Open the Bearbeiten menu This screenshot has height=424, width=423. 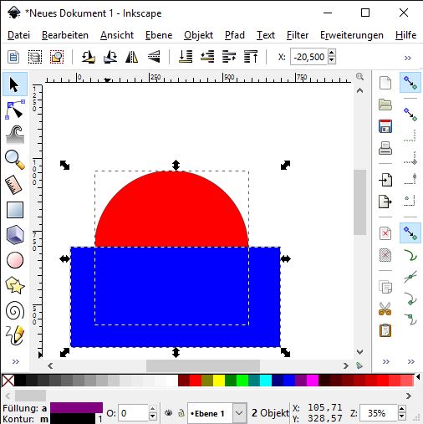(65, 35)
